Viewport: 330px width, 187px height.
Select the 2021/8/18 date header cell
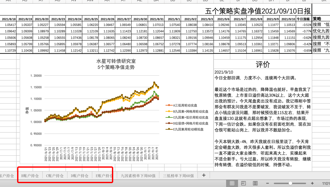[x=8, y=19]
